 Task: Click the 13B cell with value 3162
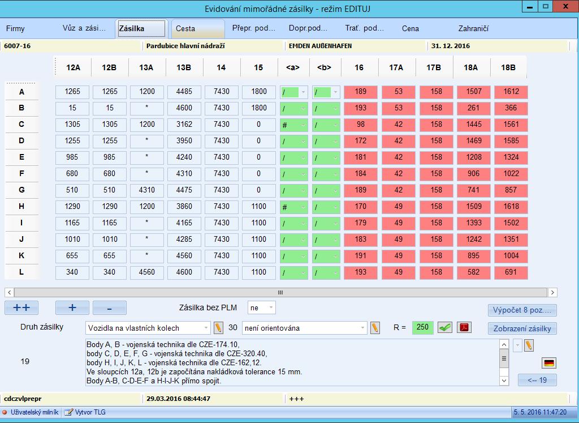click(184, 125)
